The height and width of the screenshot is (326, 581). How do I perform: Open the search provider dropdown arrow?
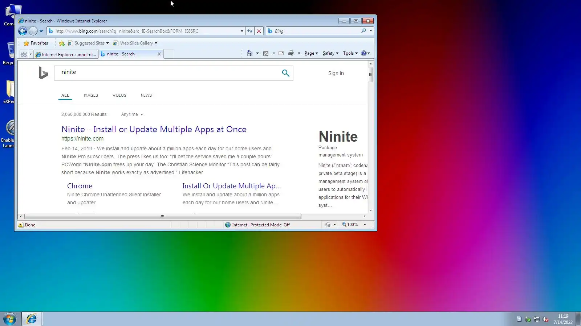click(x=371, y=31)
